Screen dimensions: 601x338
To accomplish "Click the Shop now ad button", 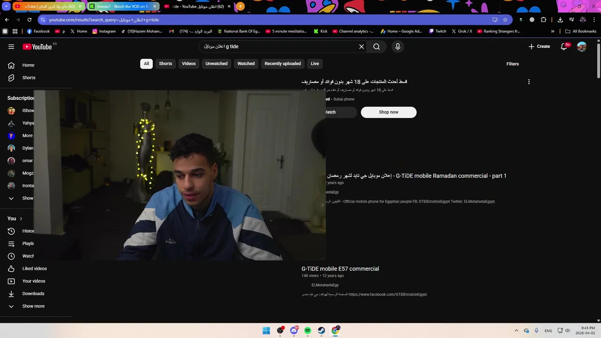I will (x=388, y=112).
